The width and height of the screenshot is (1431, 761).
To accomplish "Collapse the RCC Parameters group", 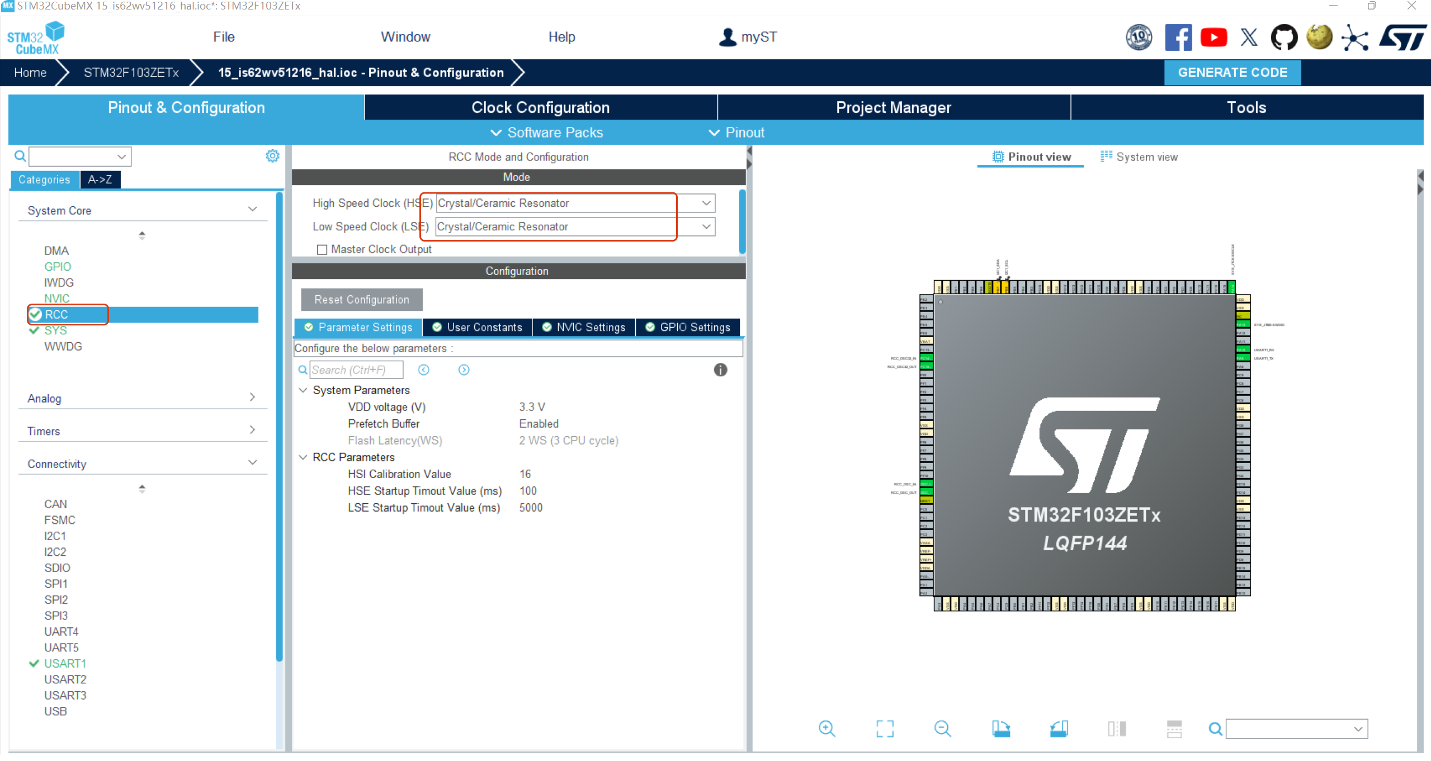I will click(303, 457).
